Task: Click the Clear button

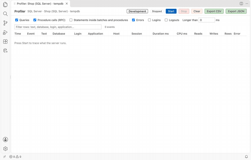Action: [197, 11]
